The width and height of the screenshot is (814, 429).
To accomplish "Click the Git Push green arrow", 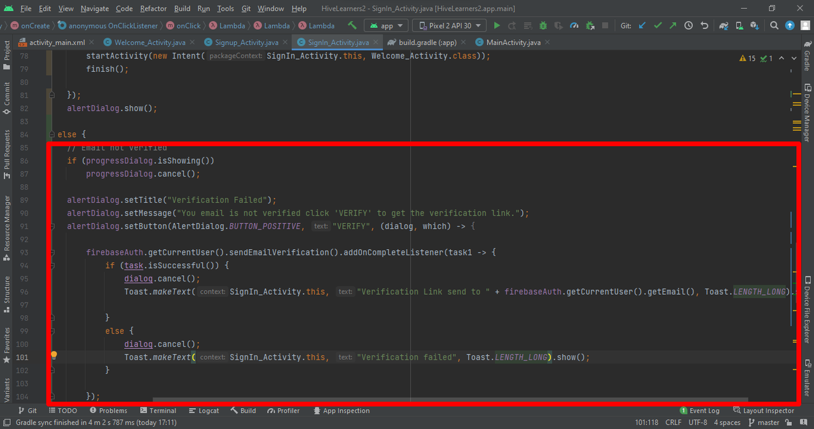I will (673, 25).
